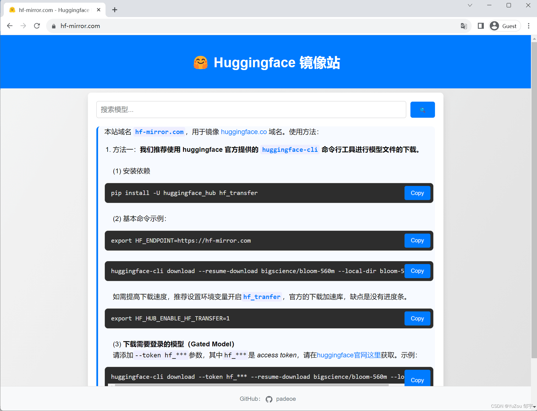This screenshot has width=537, height=411.
Task: Open the Google Translate icon in address bar
Action: [x=464, y=26]
